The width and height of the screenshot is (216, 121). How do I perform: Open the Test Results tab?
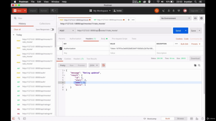pos(91,59)
